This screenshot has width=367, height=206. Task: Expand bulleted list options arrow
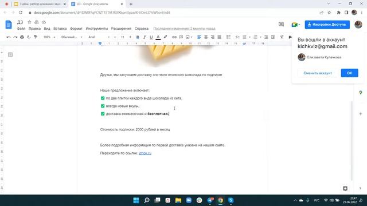point(249,37)
